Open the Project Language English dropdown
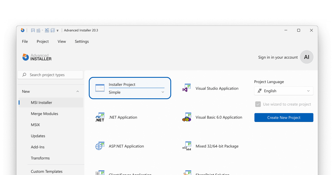 [284, 91]
